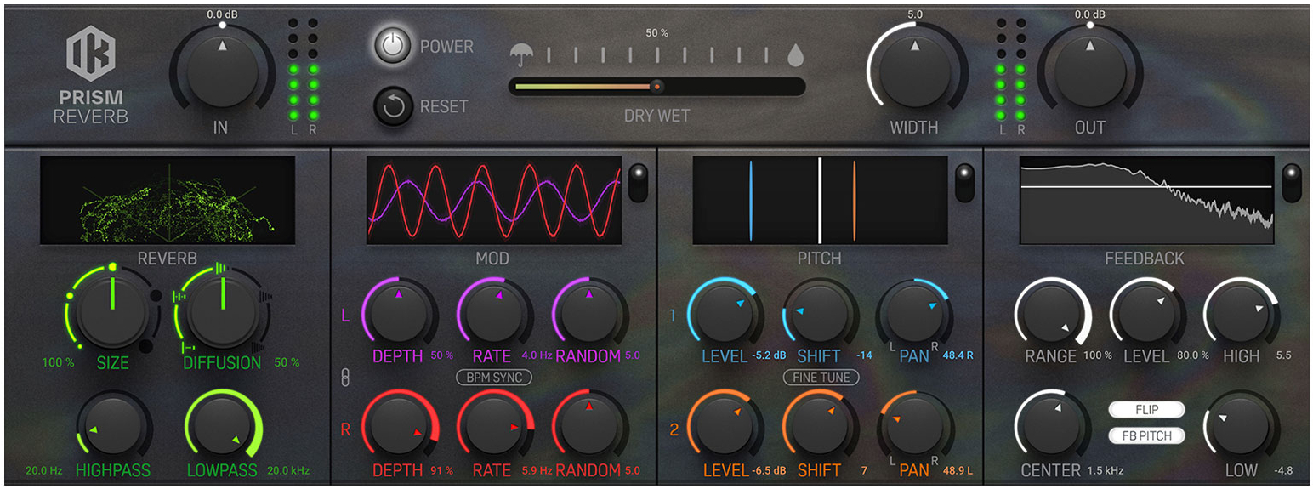Click the Reset circular arrow button
The width and height of the screenshot is (1313, 489).
pyautogui.click(x=392, y=106)
